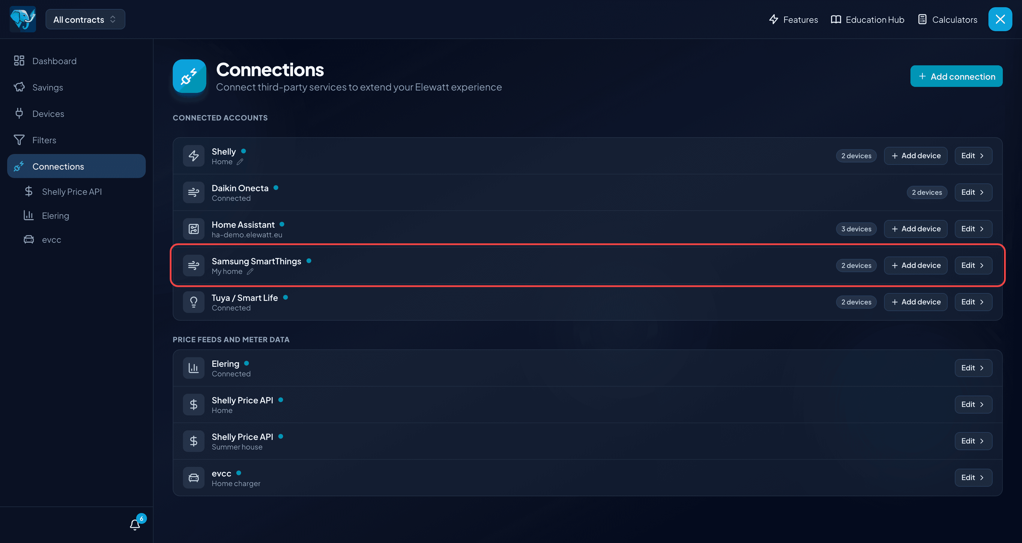Image resolution: width=1022 pixels, height=543 pixels.
Task: Open Edit for Elering price feed
Action: click(x=973, y=368)
